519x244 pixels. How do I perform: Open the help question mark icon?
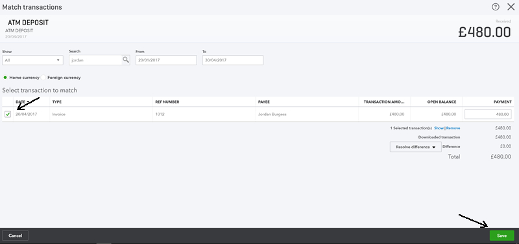495,7
